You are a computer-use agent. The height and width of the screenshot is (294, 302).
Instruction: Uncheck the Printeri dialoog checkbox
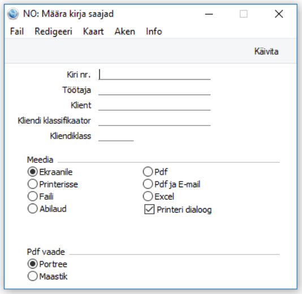click(x=149, y=209)
